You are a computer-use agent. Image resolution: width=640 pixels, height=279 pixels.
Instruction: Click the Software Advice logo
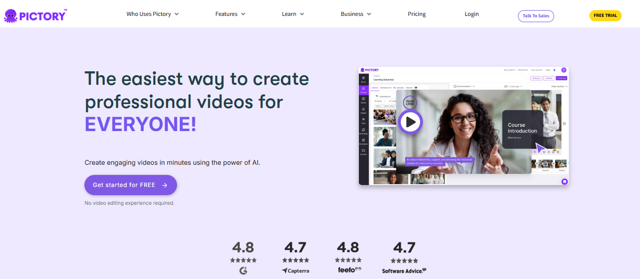click(404, 271)
